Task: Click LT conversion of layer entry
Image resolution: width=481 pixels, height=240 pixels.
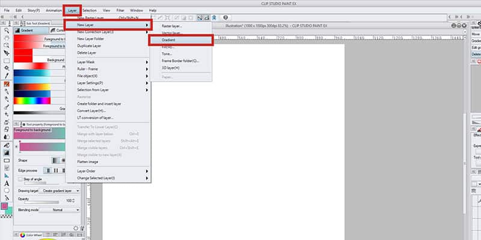Action: [x=108, y=118]
